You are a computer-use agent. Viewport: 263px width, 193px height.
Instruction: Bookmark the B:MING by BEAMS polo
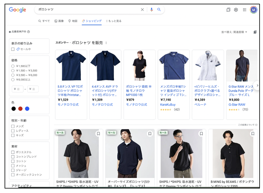tap(253, 134)
